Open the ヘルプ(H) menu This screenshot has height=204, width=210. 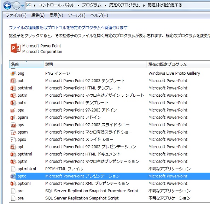(99, 15)
